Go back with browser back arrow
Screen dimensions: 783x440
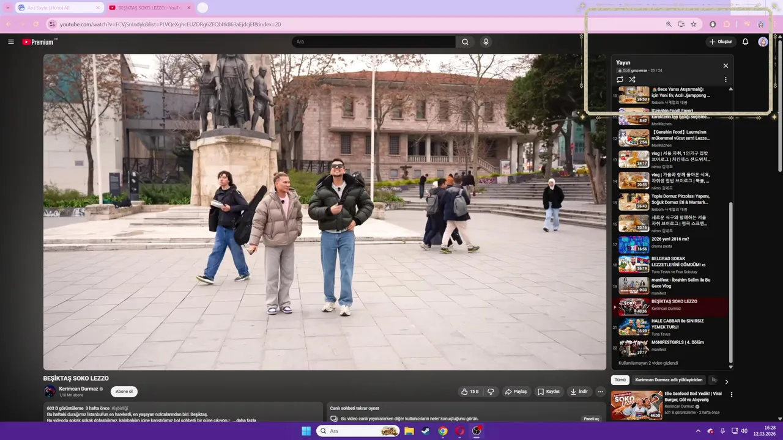pyautogui.click(x=9, y=24)
